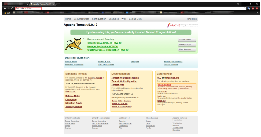
Task: Open Tomcat 9.0 Documentation link
Action: [x=125, y=78]
